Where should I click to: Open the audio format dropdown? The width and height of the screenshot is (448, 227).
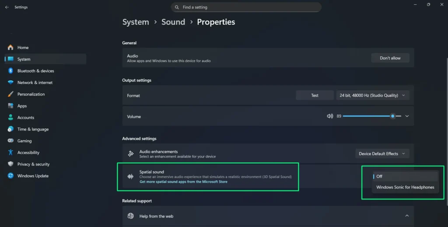[372, 95]
